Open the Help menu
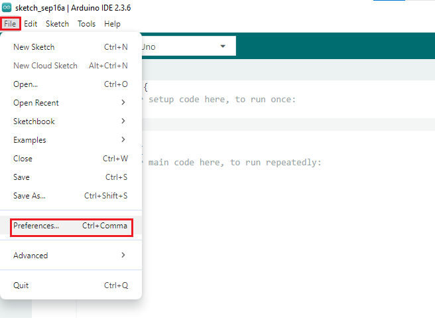 coord(112,24)
